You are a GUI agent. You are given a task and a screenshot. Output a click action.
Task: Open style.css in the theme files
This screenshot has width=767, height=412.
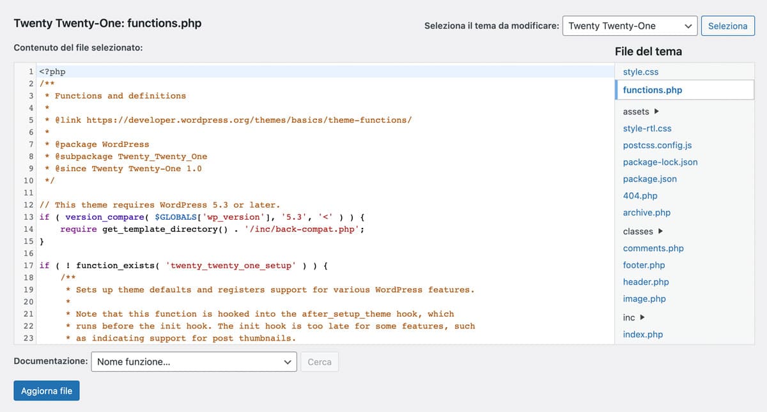tap(640, 72)
